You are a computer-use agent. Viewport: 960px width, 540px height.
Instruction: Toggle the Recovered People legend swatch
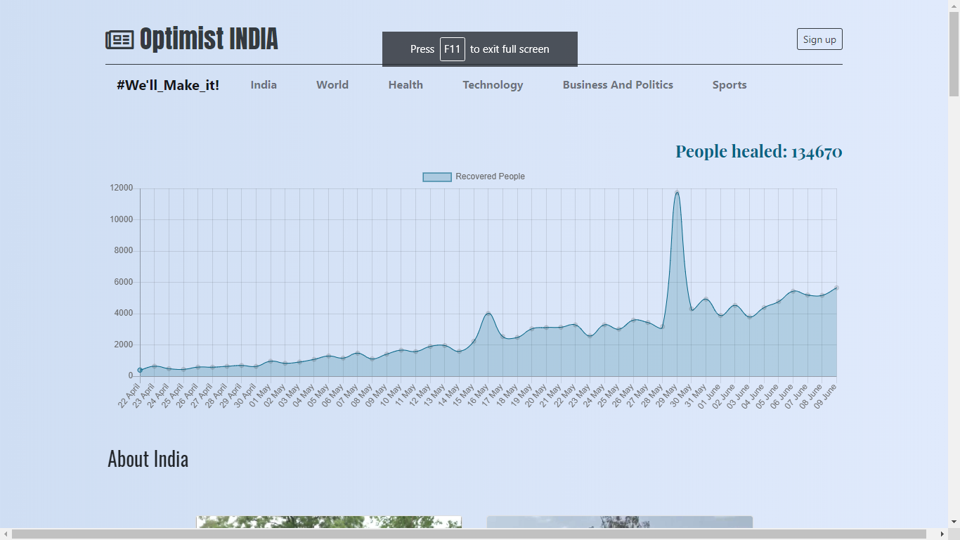(437, 176)
